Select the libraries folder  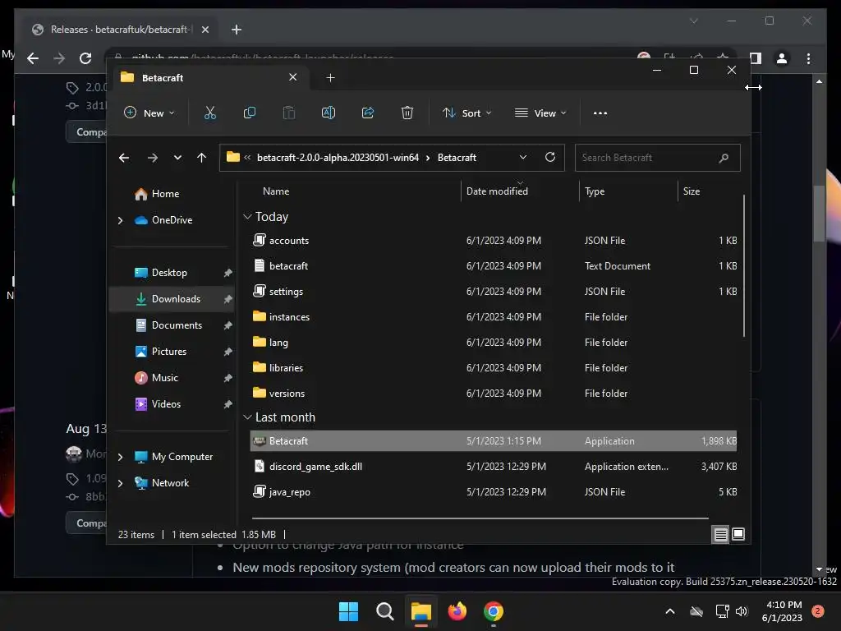point(494,368)
